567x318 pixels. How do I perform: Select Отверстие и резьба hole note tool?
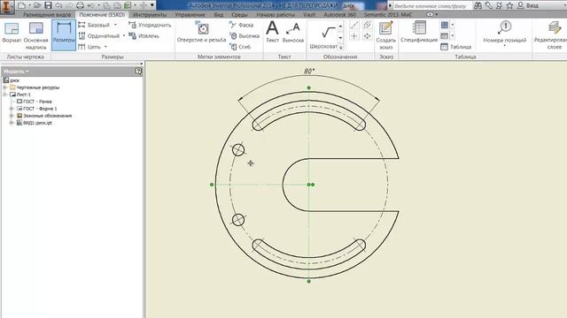click(201, 33)
